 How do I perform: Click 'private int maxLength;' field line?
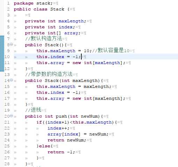click(x=55, y=21)
